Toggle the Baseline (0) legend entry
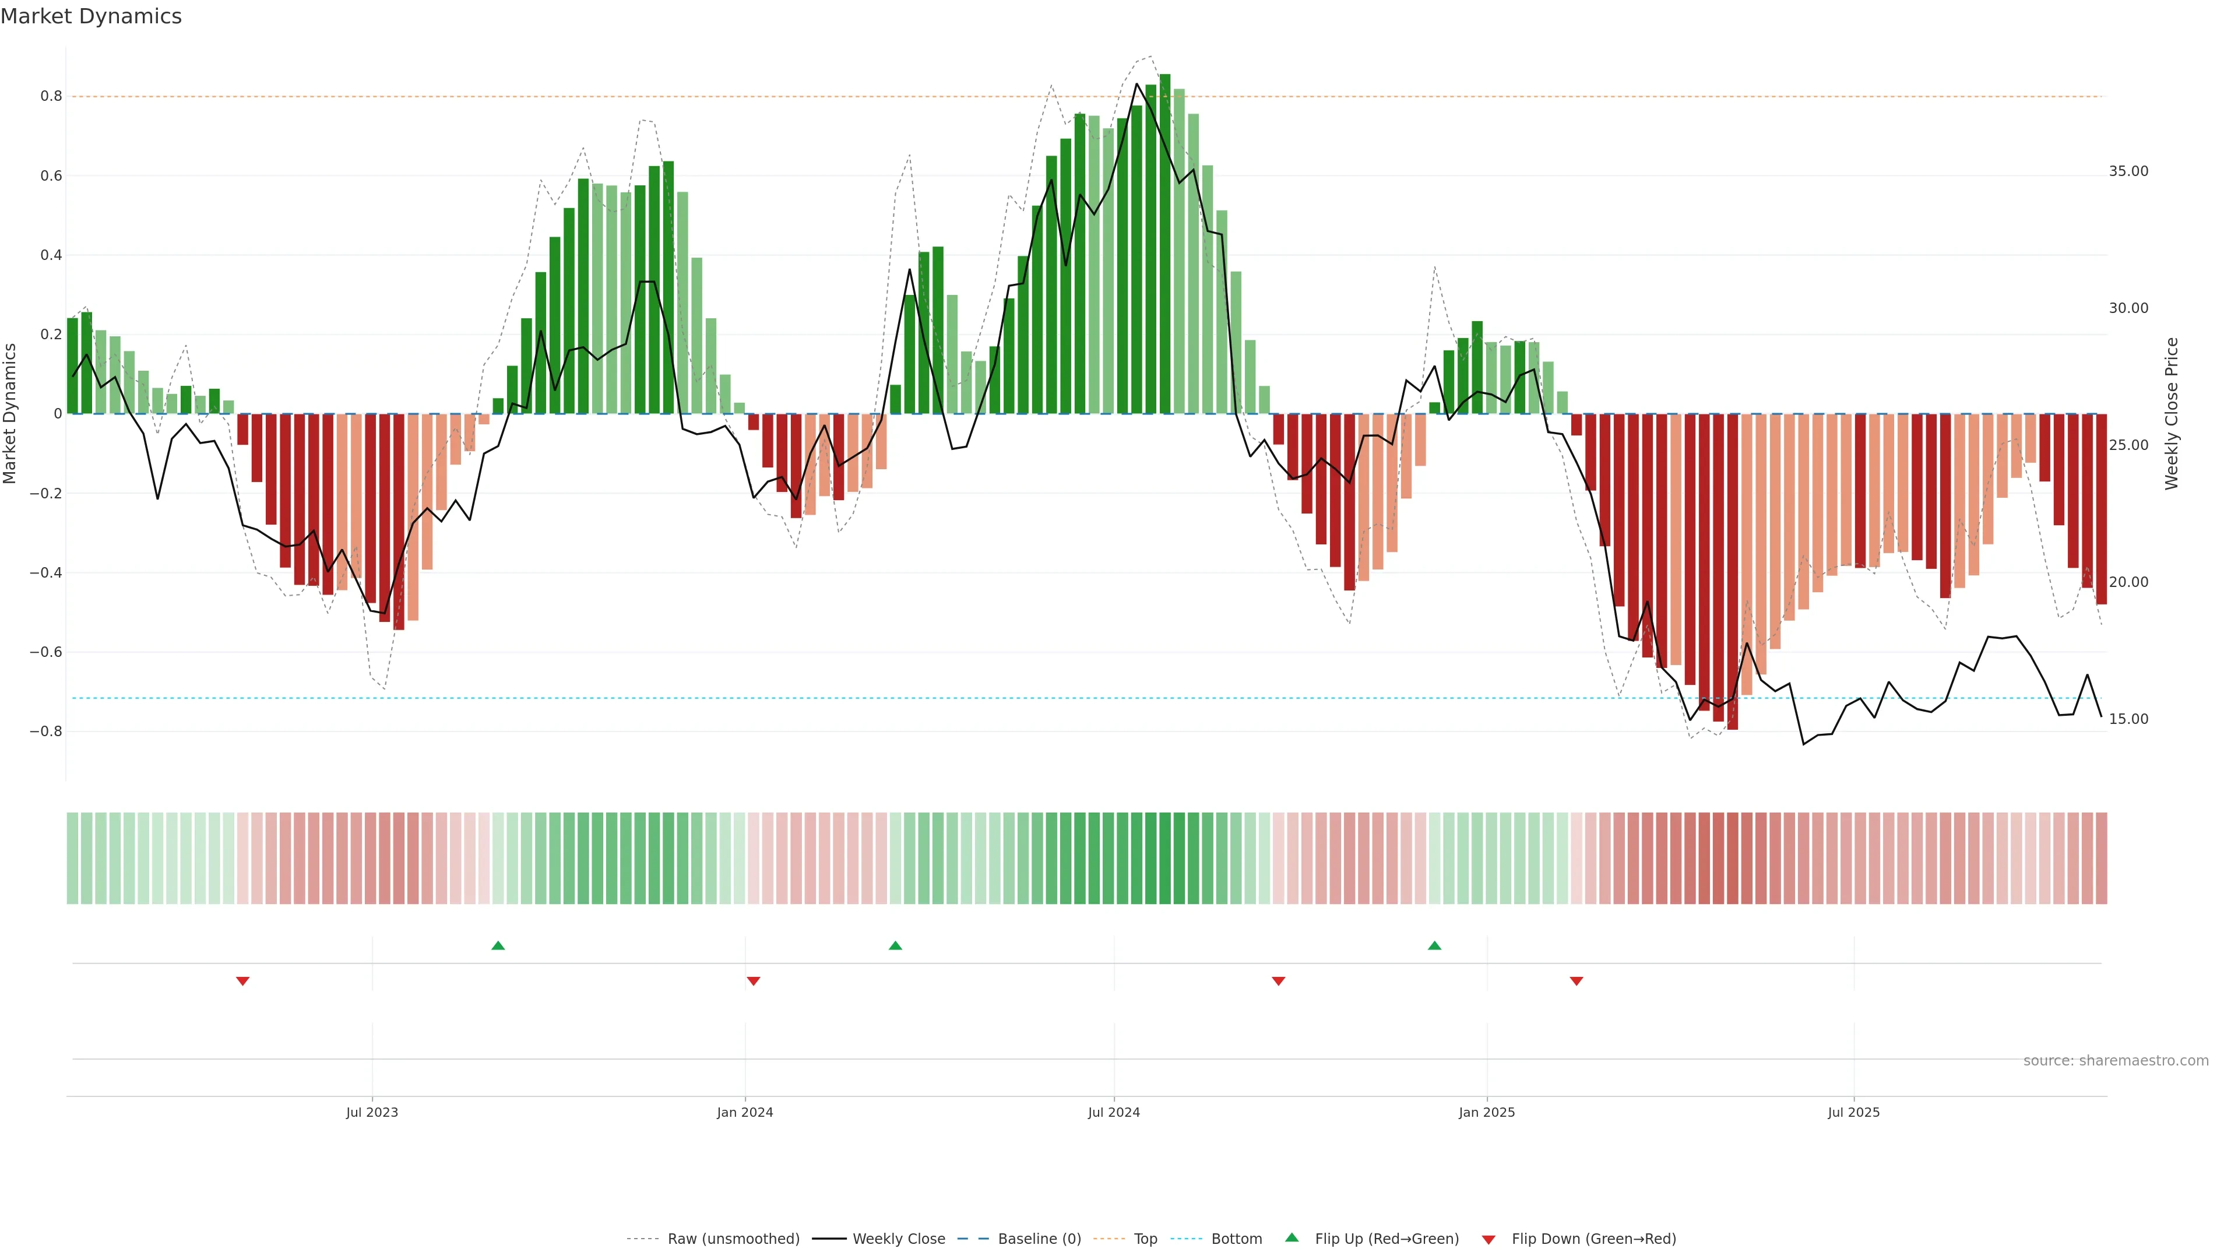Screen dimensions: 2238x1259 (x=1039, y=1239)
